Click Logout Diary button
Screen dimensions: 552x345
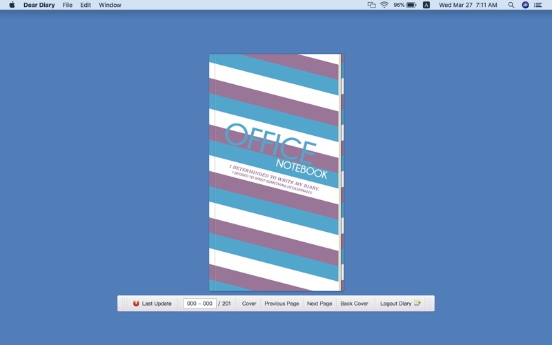(x=400, y=304)
